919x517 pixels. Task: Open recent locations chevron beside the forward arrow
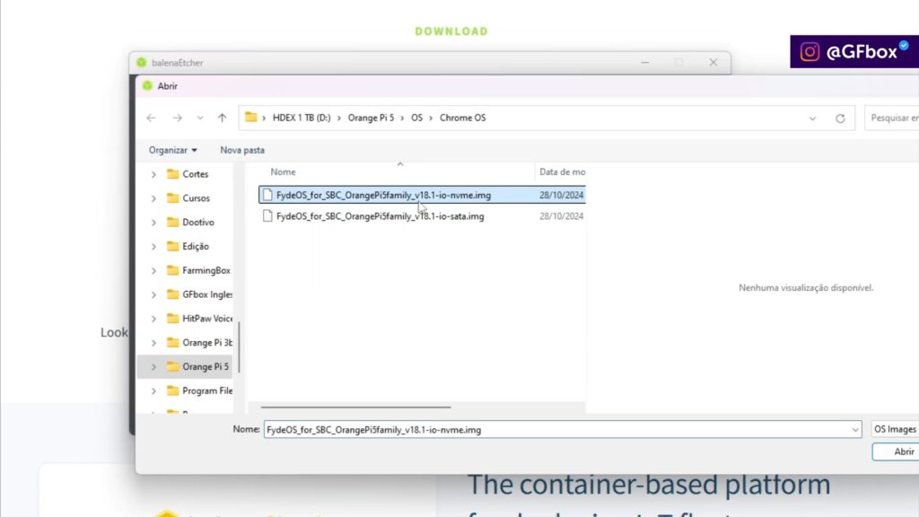(x=200, y=118)
